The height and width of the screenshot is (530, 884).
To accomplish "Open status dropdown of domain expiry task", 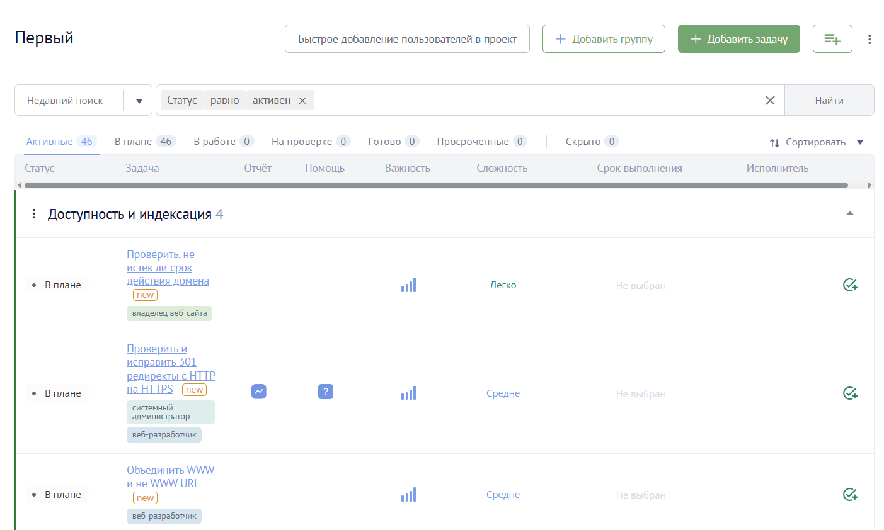I will tap(57, 285).
